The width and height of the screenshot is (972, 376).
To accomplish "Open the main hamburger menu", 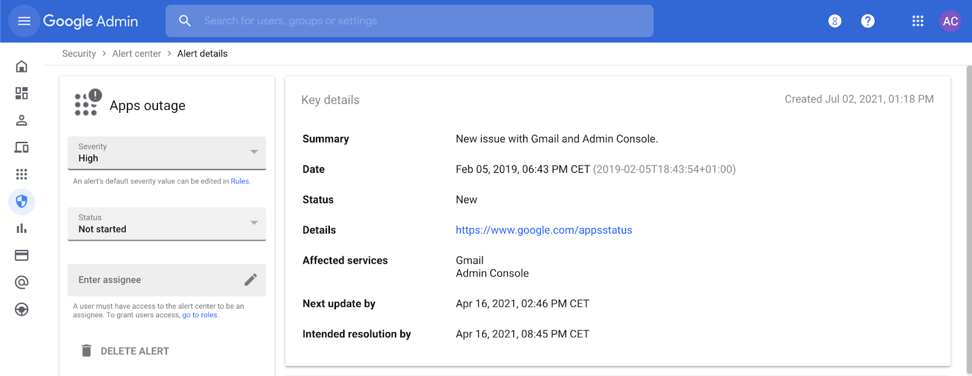I will (24, 21).
